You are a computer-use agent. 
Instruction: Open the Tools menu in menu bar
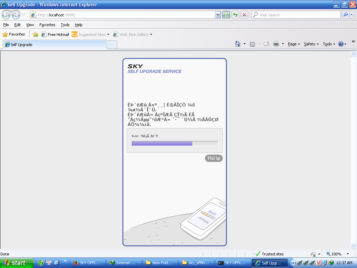65,25
